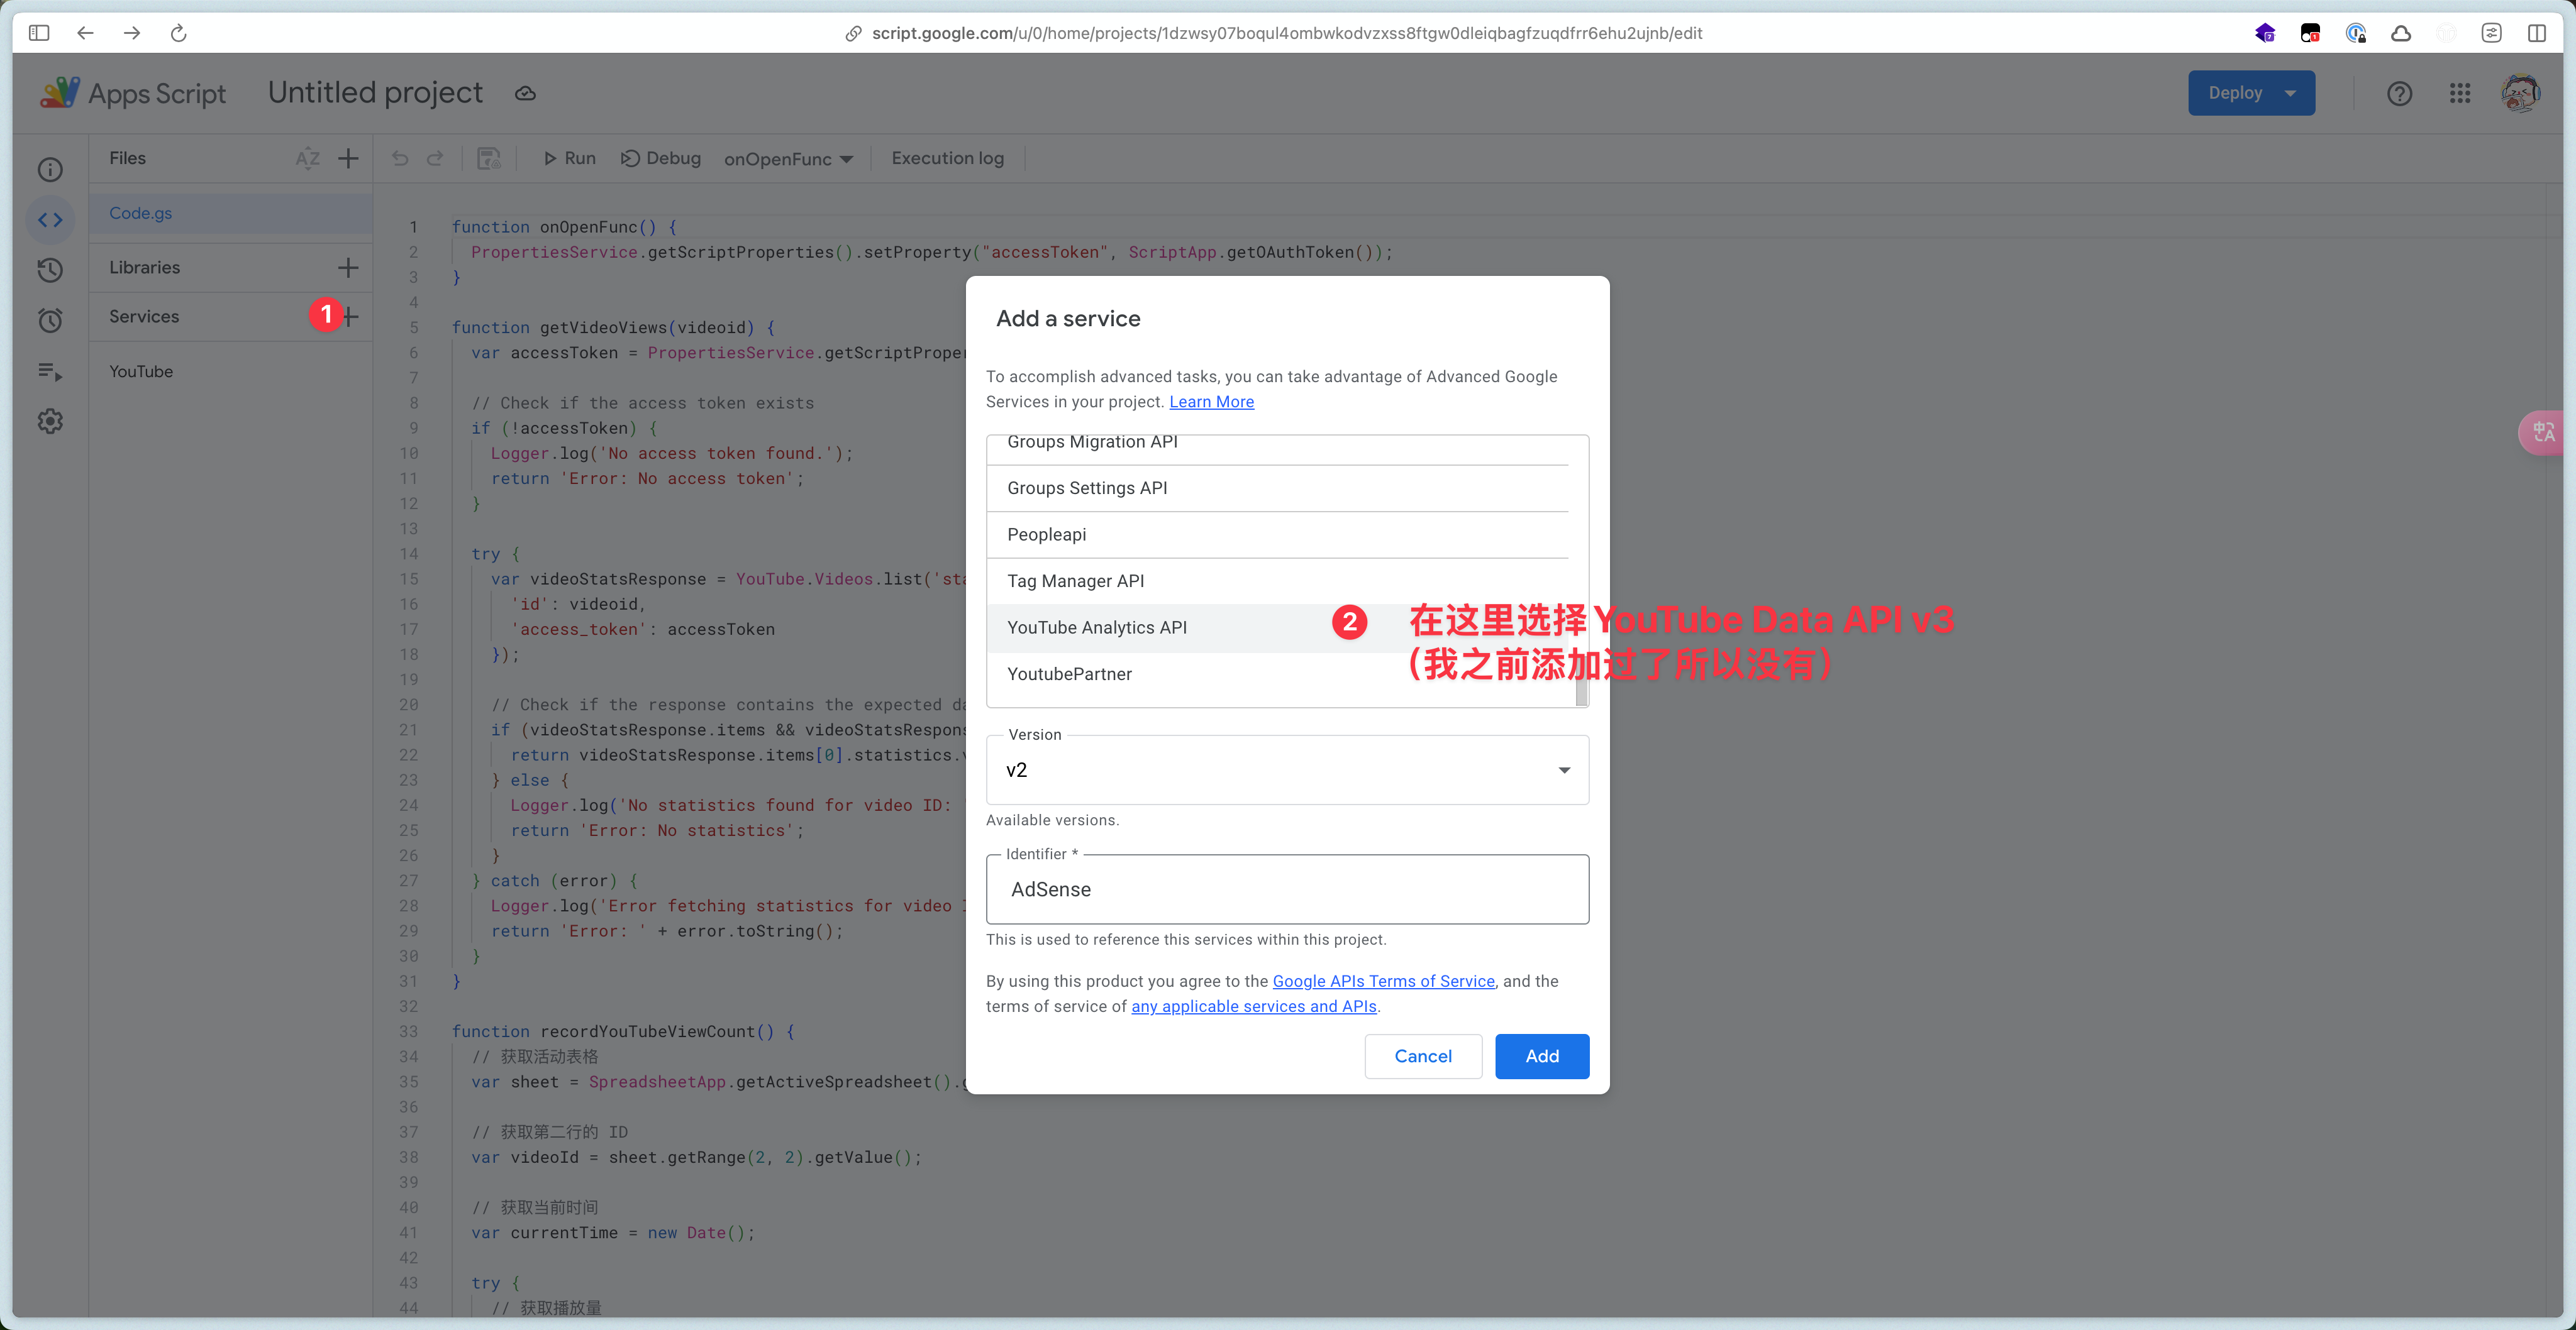Open any applicable services and APIs link

coord(1253,1006)
